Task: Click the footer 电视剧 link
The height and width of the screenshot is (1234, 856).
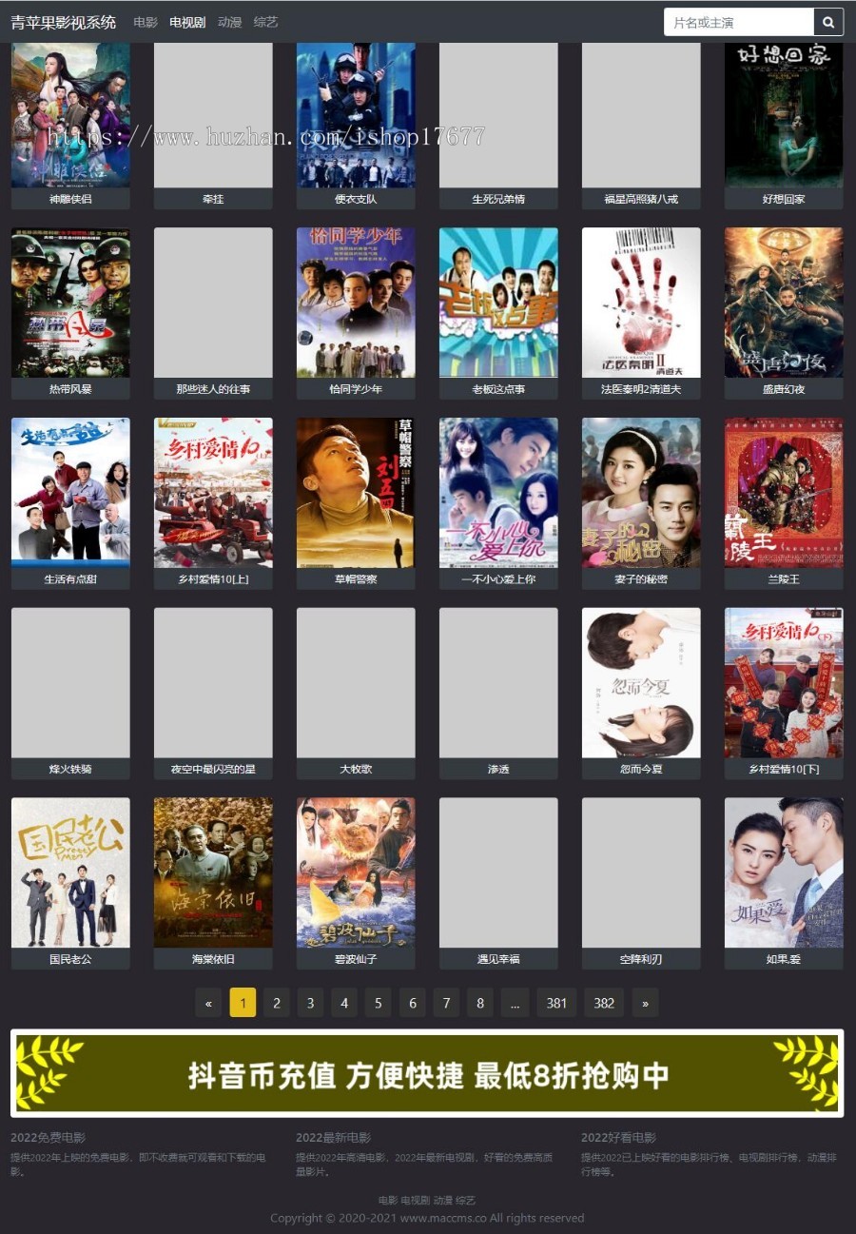Action: 415,1201
